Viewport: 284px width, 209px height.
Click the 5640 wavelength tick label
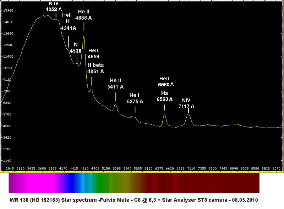pos(127,168)
